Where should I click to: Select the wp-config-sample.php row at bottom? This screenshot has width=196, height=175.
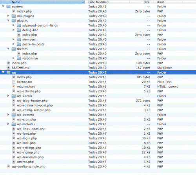tap(98, 166)
